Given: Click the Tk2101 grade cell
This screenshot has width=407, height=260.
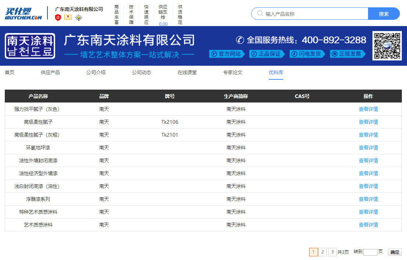Looking at the screenshot, I should coord(170,135).
